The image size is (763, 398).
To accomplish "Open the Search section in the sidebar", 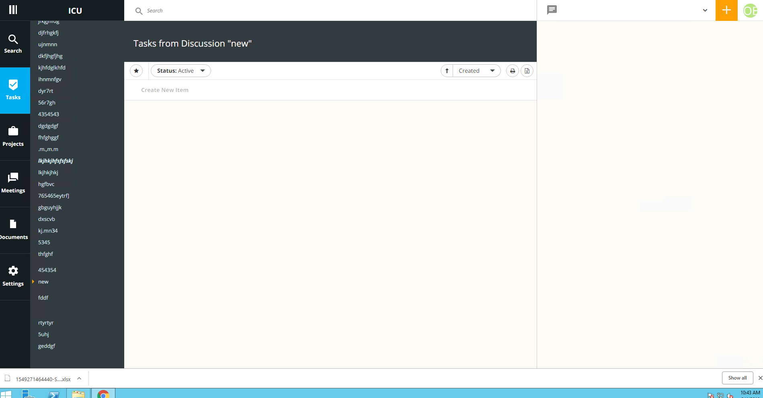I will tap(13, 43).
